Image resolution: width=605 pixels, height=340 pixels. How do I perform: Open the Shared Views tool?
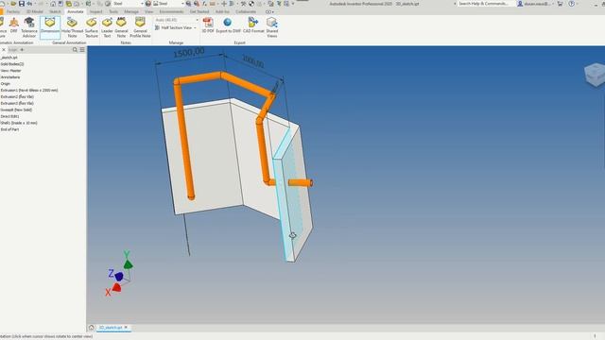tap(272, 27)
